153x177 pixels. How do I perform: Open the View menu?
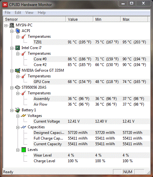[29, 13]
